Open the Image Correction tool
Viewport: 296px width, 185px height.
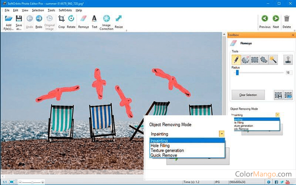click(x=106, y=22)
